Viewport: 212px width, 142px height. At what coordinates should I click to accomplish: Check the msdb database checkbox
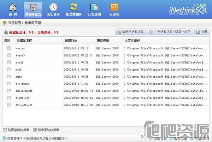pos(9,69)
